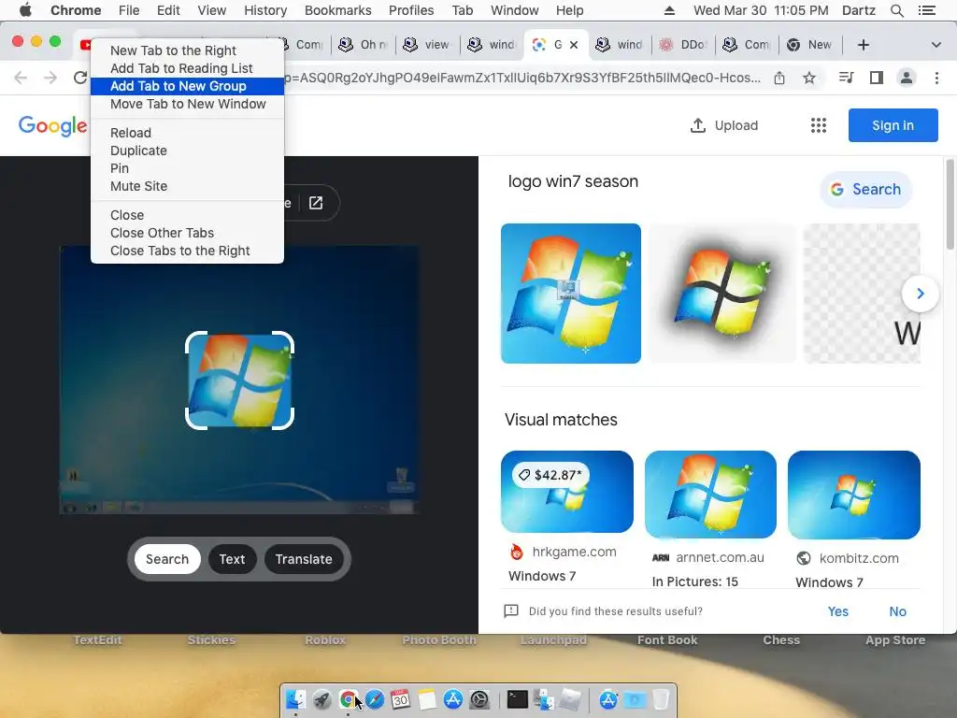
Task: Click Spotlight search icon in menu bar
Action: 896,10
